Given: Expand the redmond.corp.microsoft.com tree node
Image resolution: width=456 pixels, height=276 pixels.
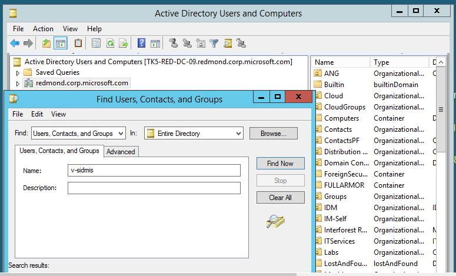Looking at the screenshot, I should click(x=18, y=84).
